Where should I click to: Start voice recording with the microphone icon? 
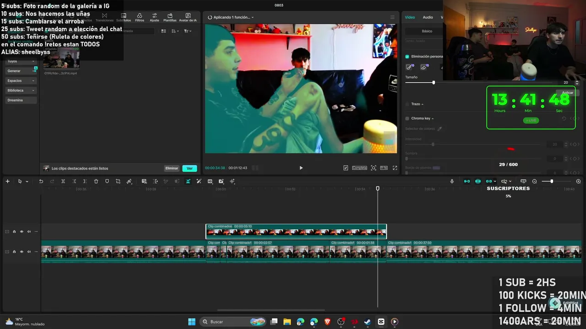[x=452, y=181]
